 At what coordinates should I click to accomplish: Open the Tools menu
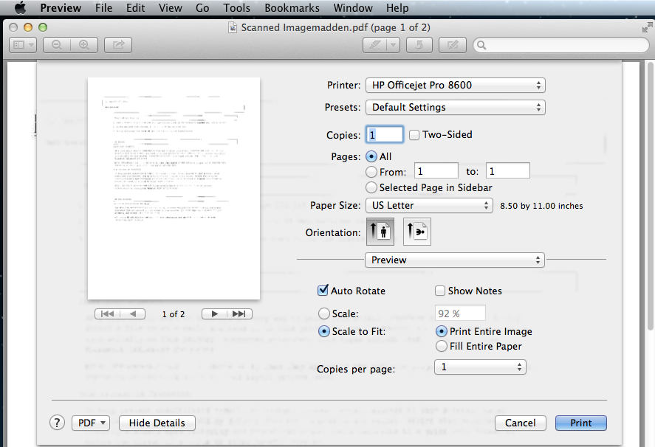[x=236, y=8]
